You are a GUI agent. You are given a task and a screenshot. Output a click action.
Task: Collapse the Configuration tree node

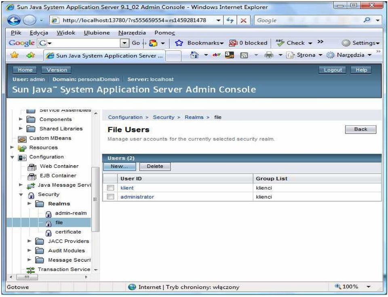click(12, 157)
